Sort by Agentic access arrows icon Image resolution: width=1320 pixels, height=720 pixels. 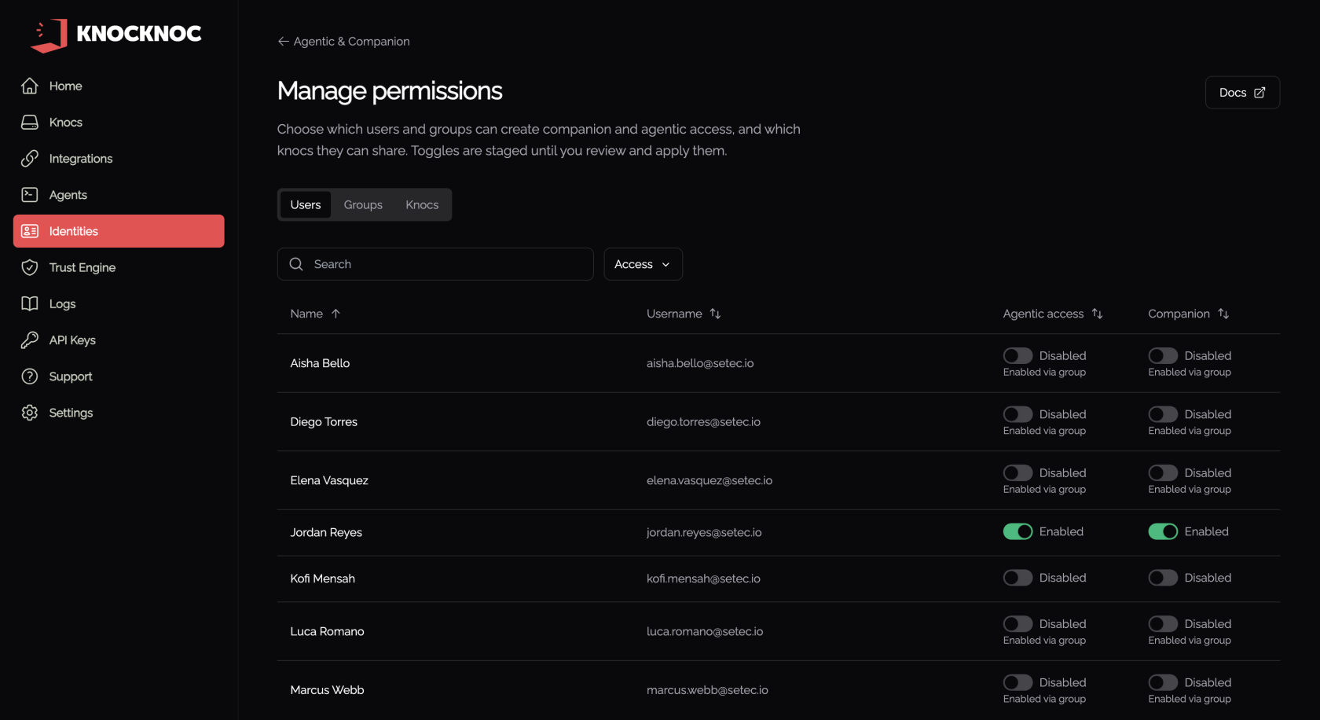1097,314
